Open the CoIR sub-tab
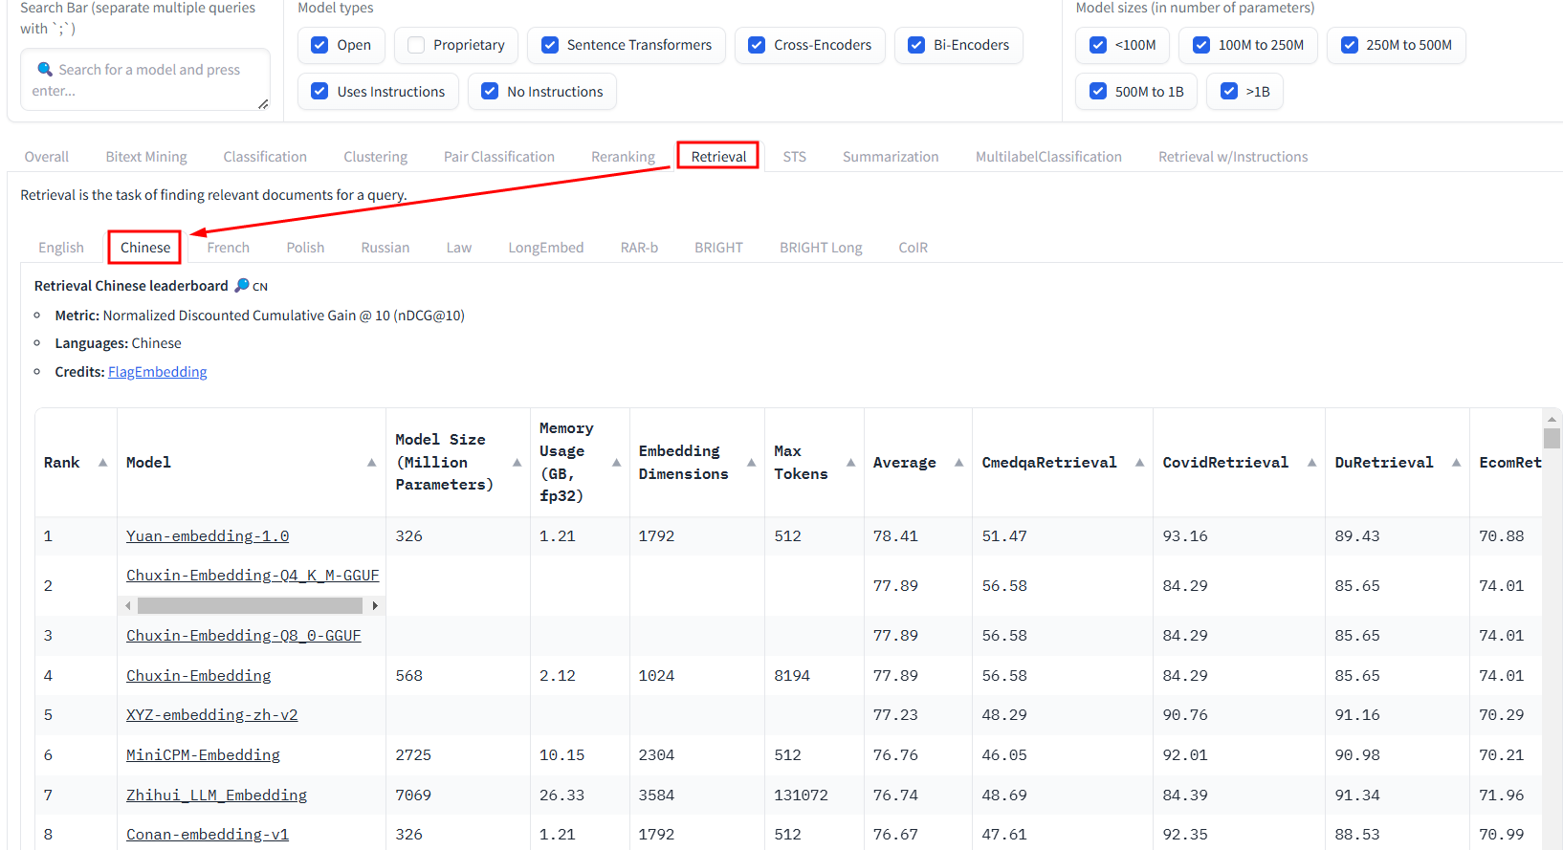The height and width of the screenshot is (850, 1563). pyautogui.click(x=914, y=248)
